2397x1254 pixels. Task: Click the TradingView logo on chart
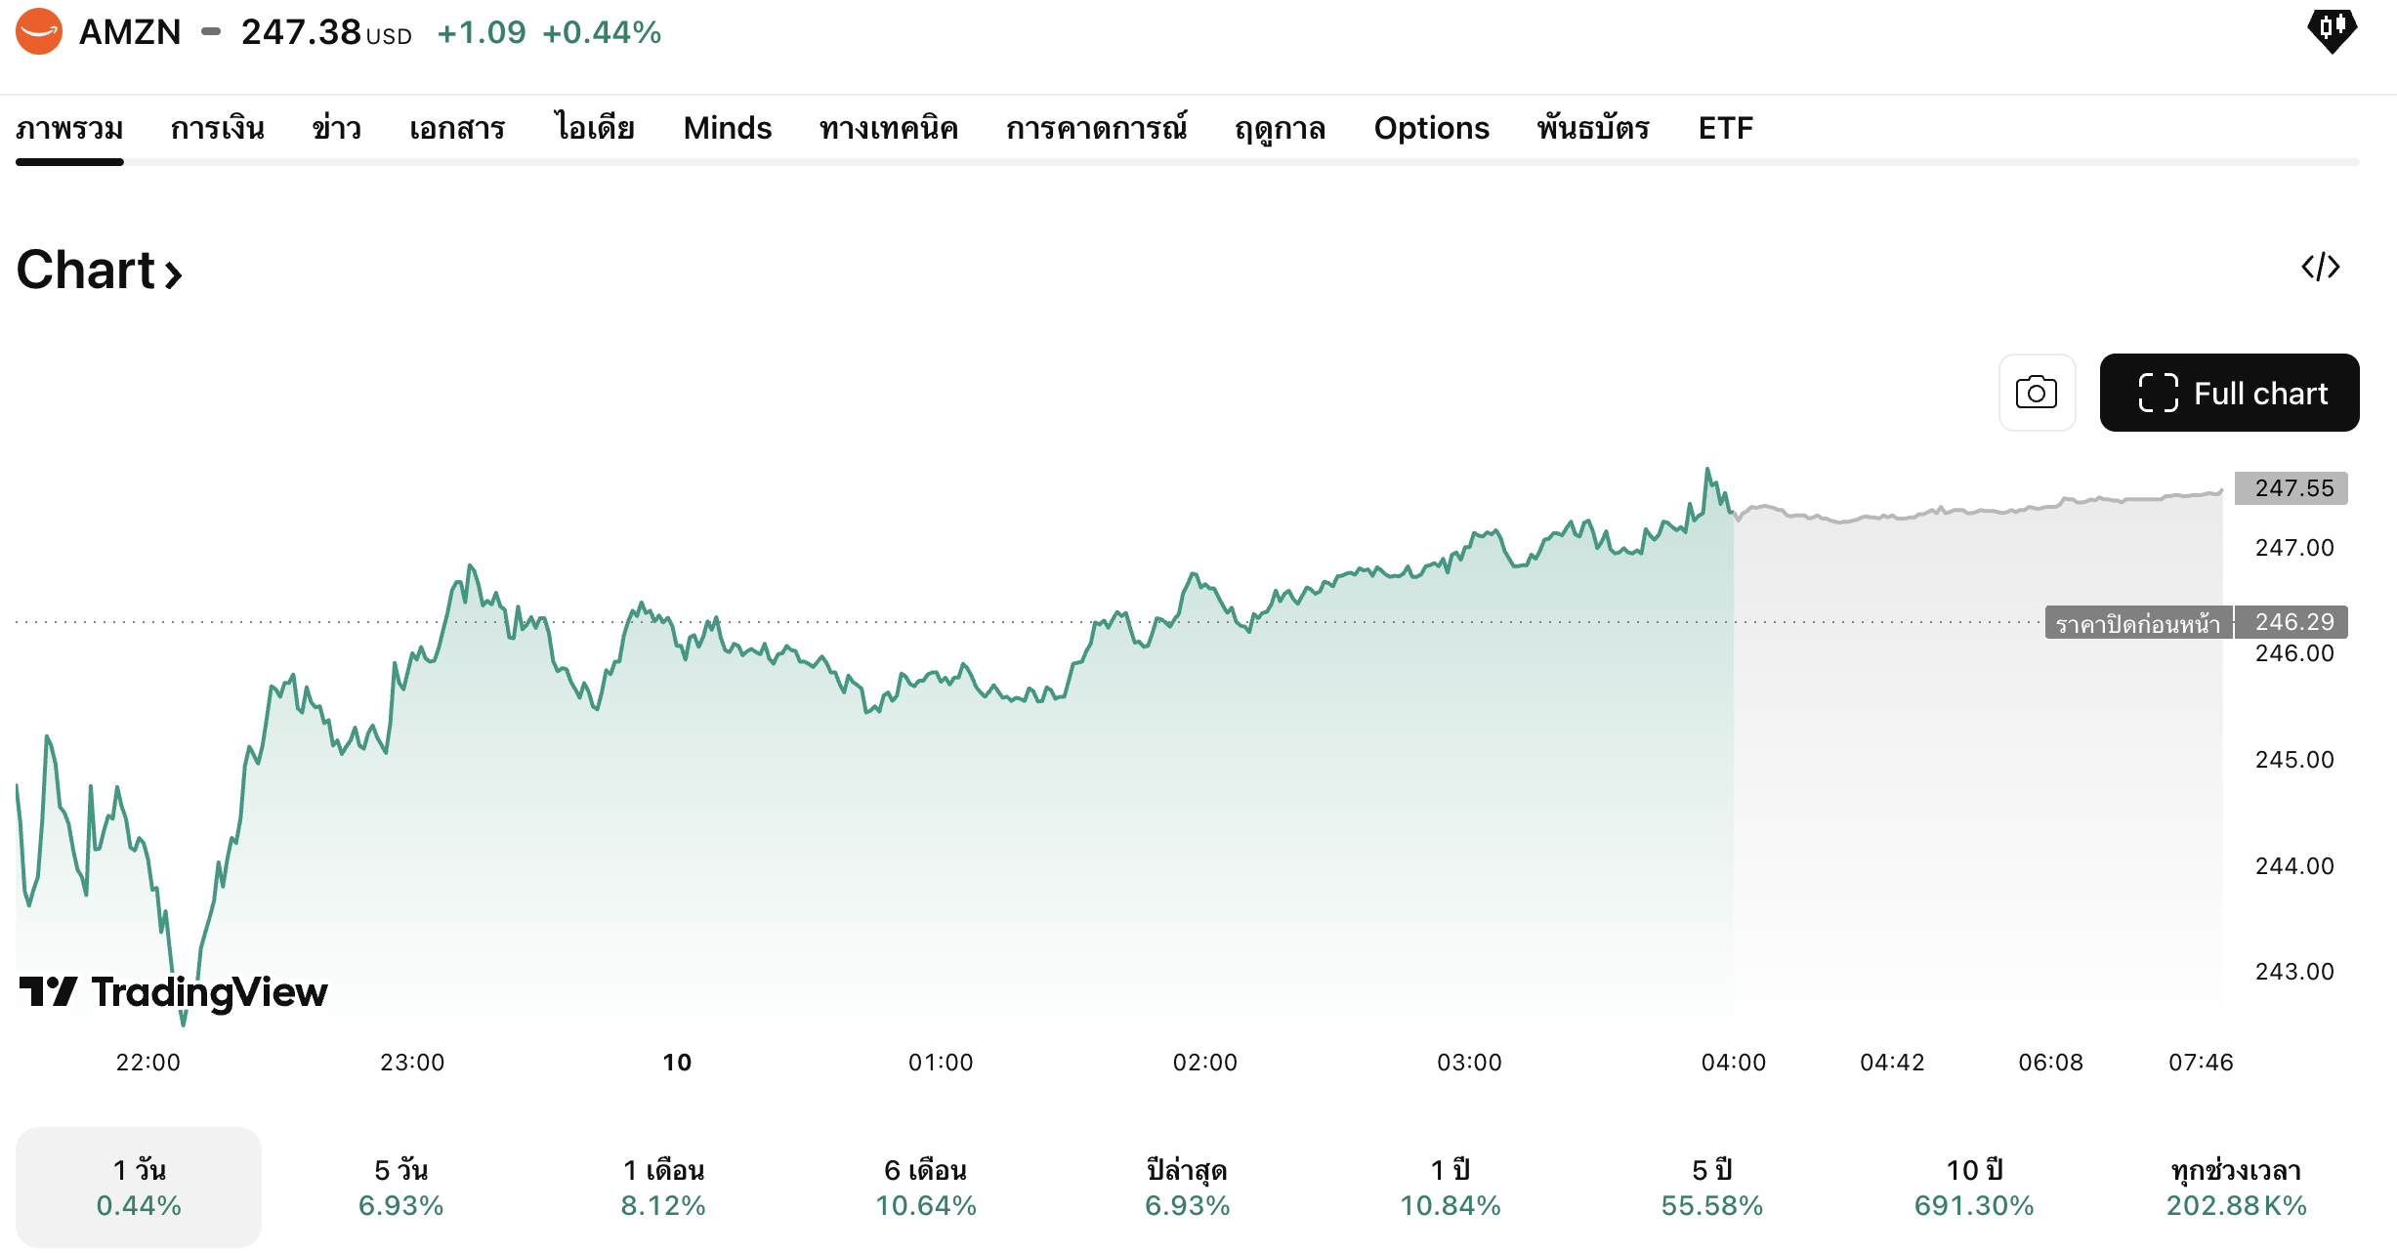click(x=174, y=992)
